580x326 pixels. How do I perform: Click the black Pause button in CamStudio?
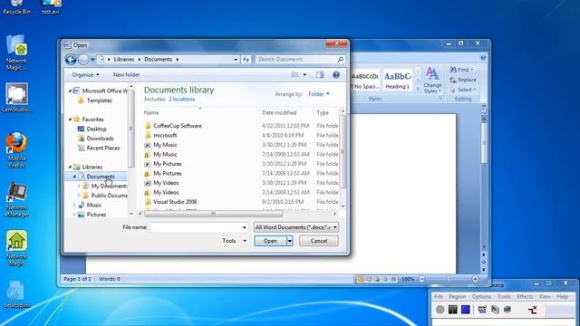[x=453, y=310]
